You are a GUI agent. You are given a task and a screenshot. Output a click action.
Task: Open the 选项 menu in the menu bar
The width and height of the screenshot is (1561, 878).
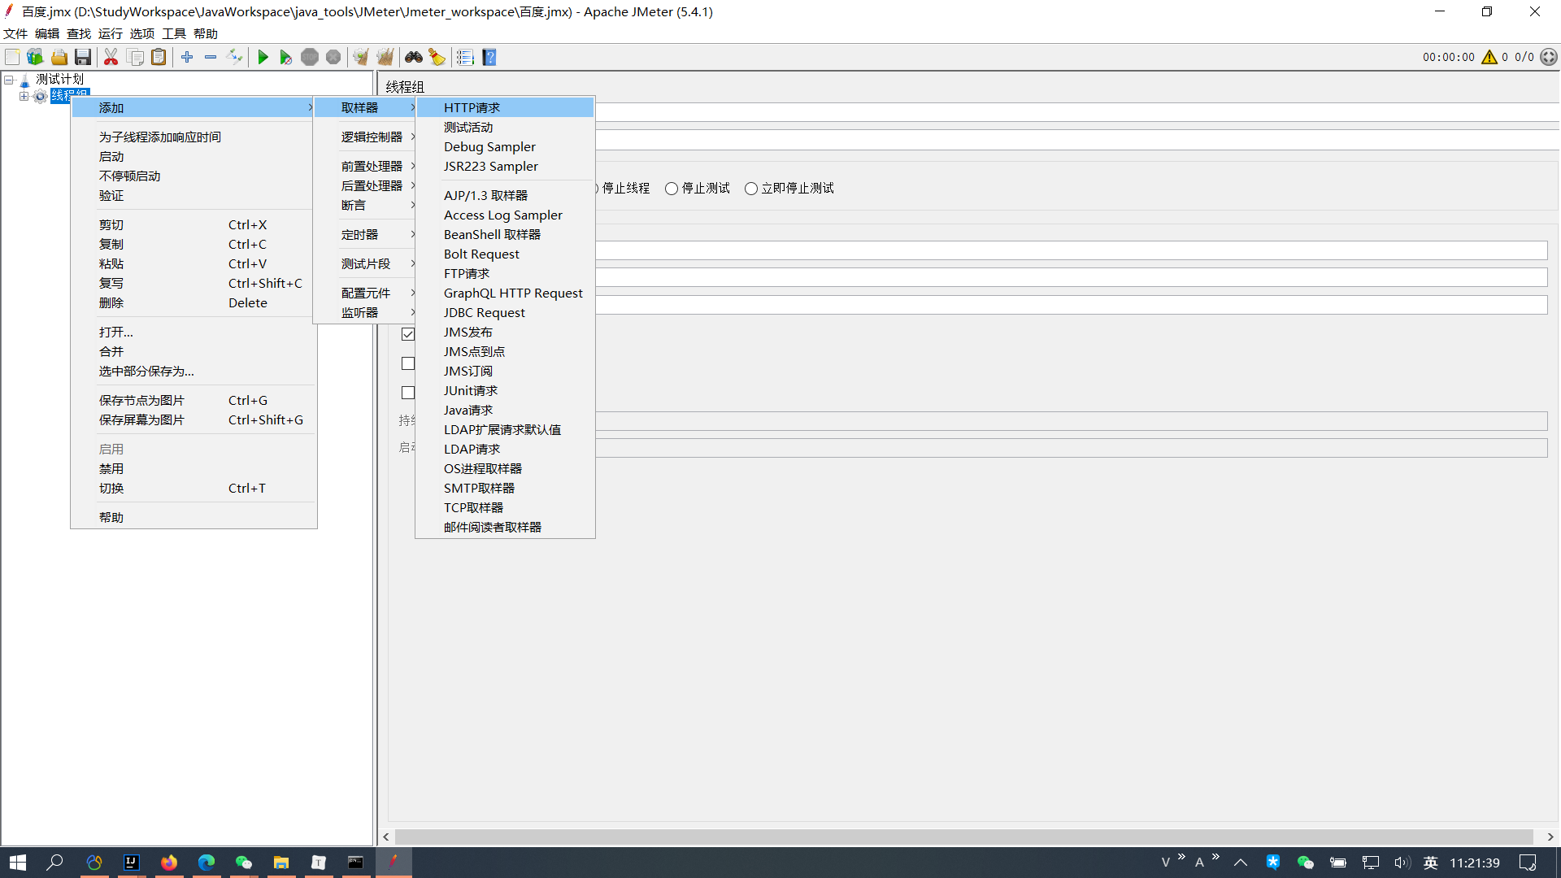coord(142,33)
